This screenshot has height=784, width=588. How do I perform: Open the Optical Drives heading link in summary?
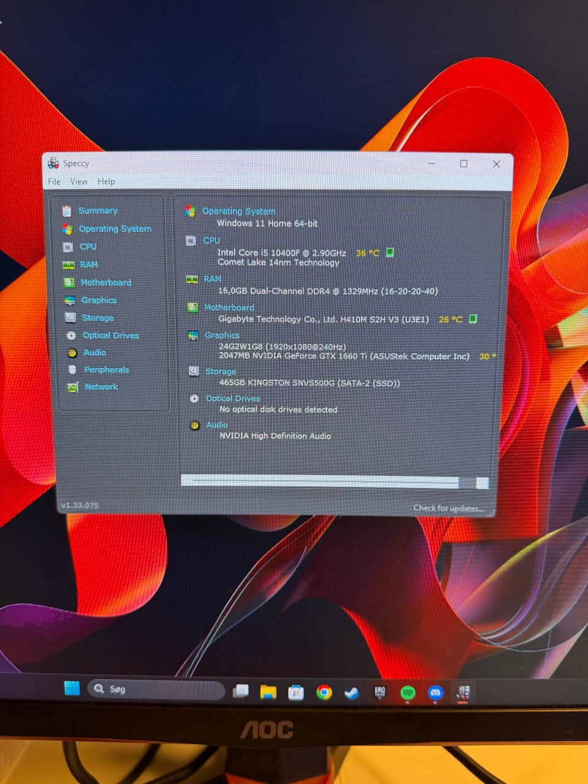point(233,399)
